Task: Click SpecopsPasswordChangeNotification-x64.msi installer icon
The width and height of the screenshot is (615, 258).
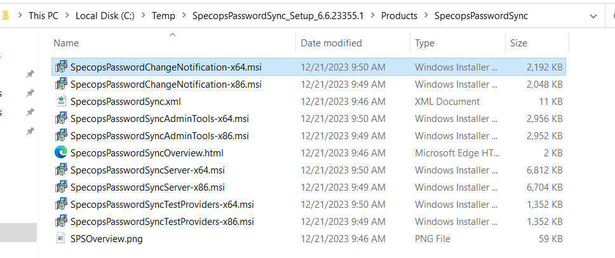Action: click(x=61, y=67)
